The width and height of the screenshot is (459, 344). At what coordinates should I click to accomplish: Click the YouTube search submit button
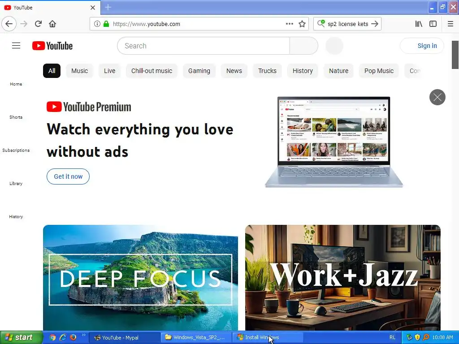[304, 46]
